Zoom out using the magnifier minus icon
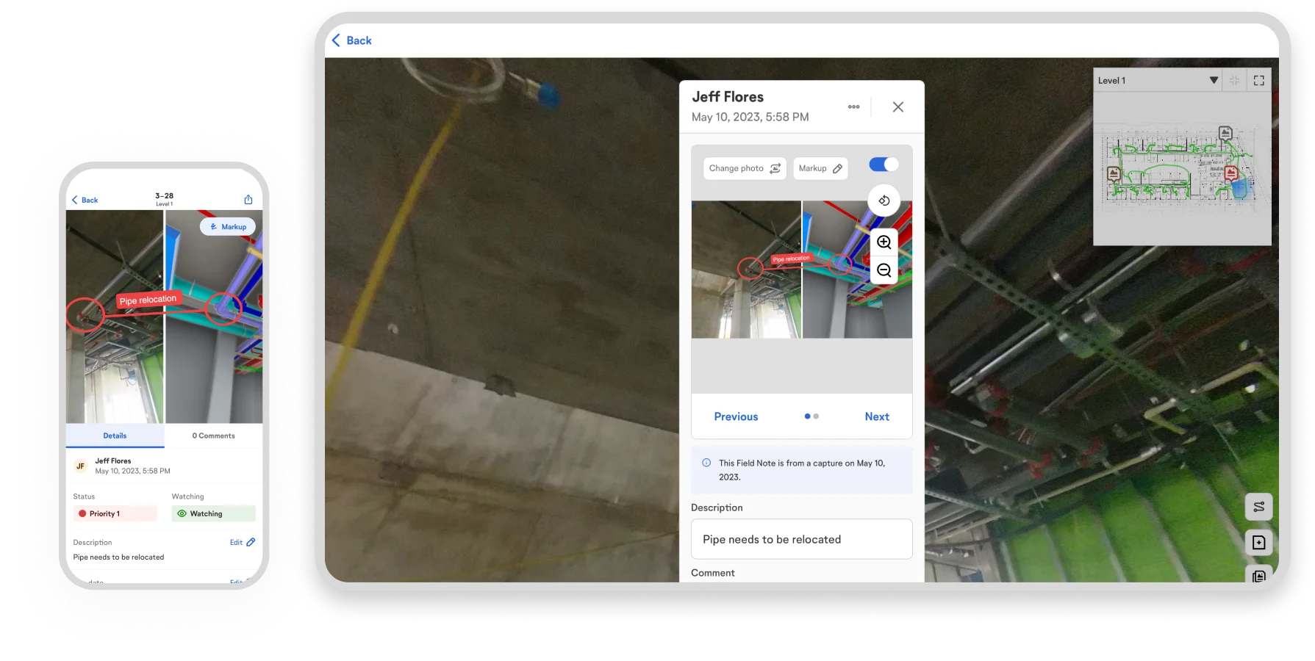The width and height of the screenshot is (1315, 661). click(x=883, y=270)
